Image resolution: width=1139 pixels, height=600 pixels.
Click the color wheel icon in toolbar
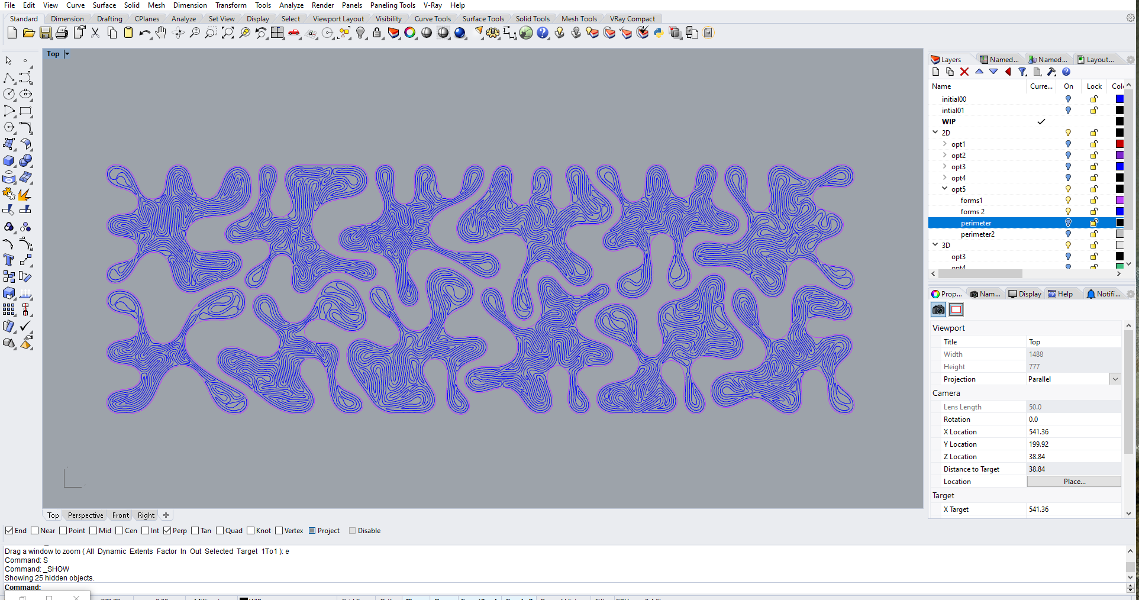[x=410, y=33]
